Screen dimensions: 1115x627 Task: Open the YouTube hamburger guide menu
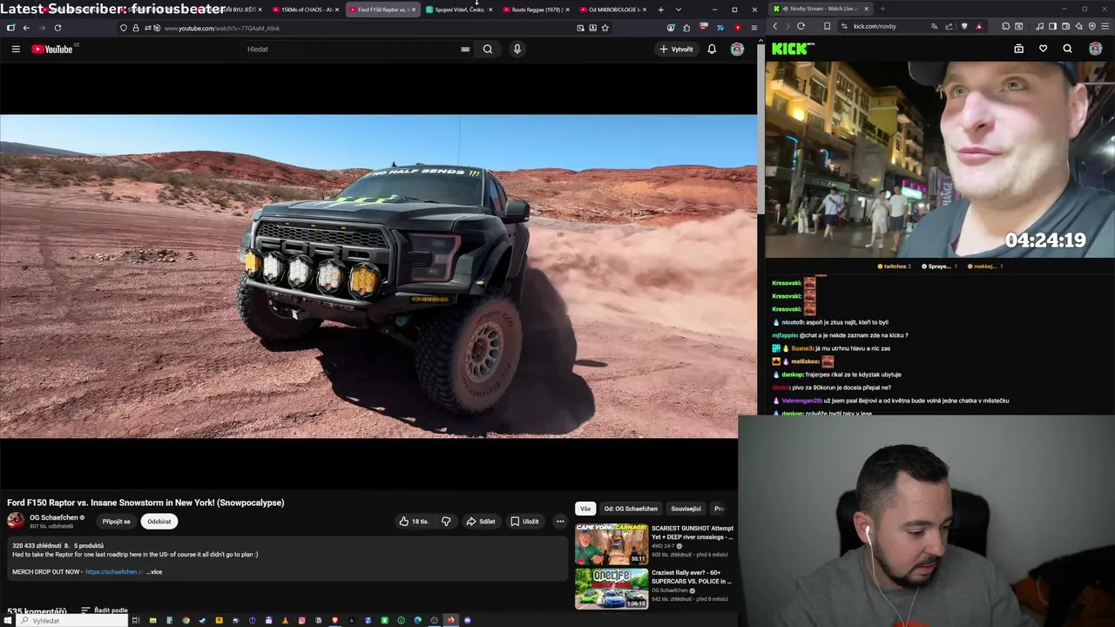pyautogui.click(x=16, y=49)
